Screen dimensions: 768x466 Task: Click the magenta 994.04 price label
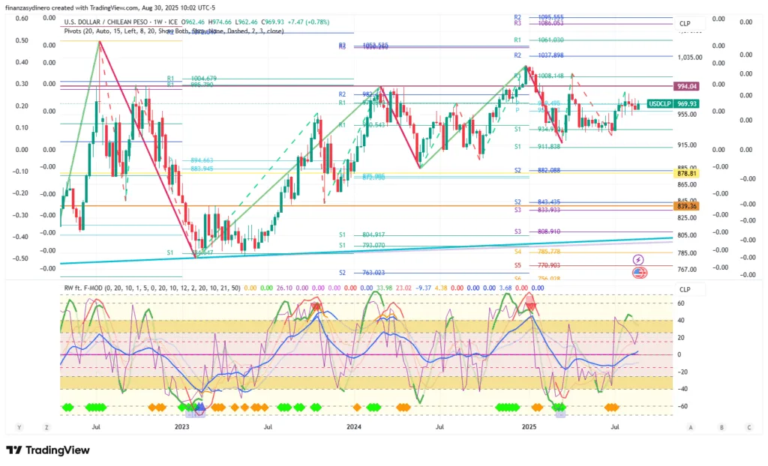click(x=687, y=86)
